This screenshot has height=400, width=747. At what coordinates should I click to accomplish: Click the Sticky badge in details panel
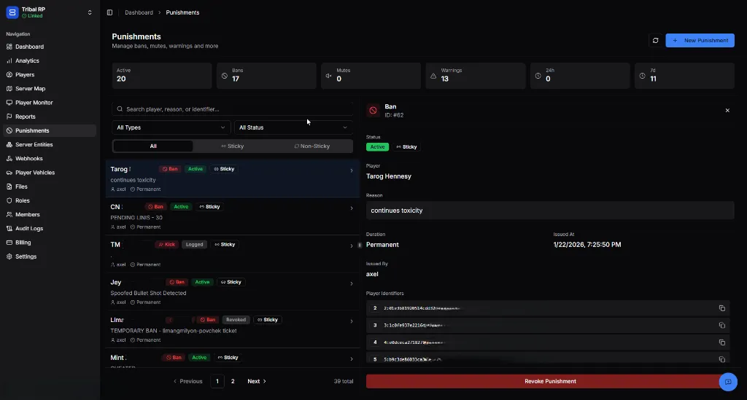point(406,147)
